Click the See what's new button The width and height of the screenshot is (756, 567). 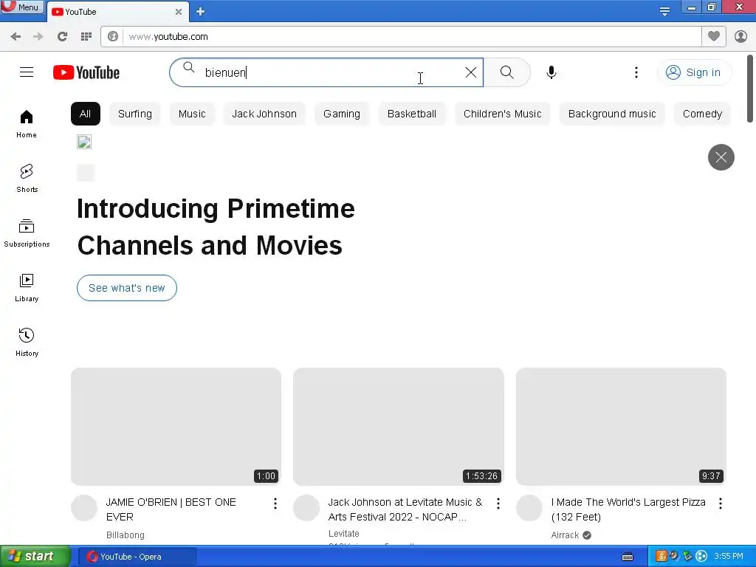pyautogui.click(x=127, y=288)
